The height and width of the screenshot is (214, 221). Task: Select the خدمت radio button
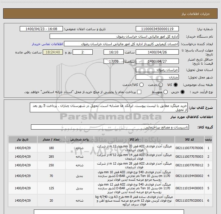[161, 85]
